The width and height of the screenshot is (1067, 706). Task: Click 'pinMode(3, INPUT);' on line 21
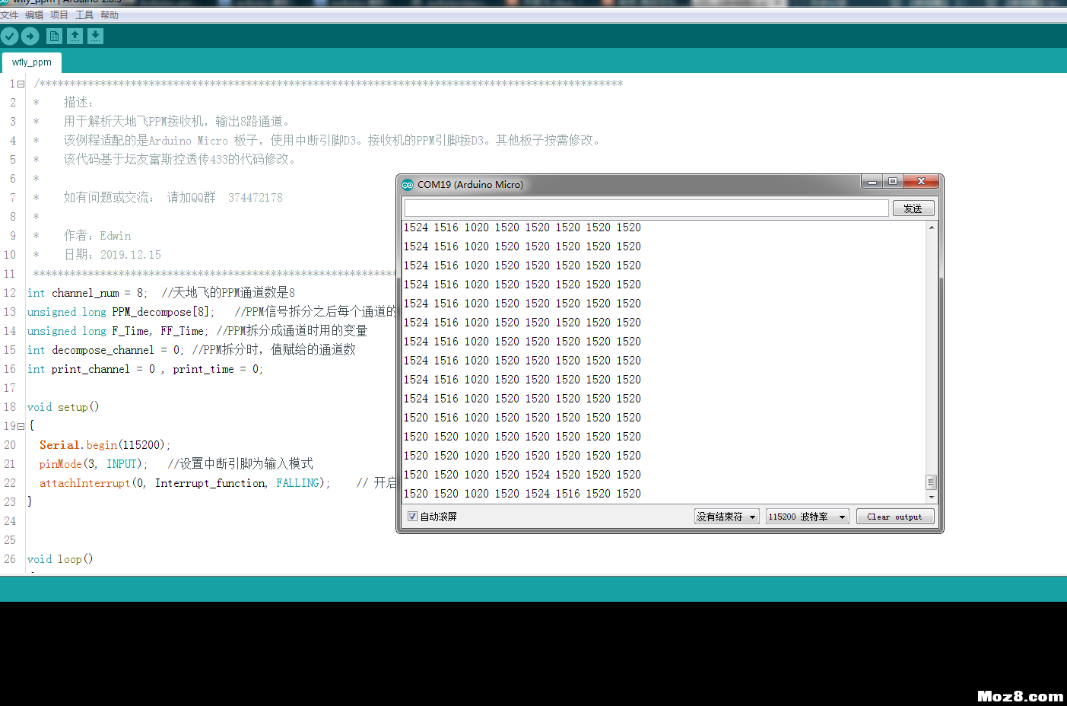(x=94, y=464)
